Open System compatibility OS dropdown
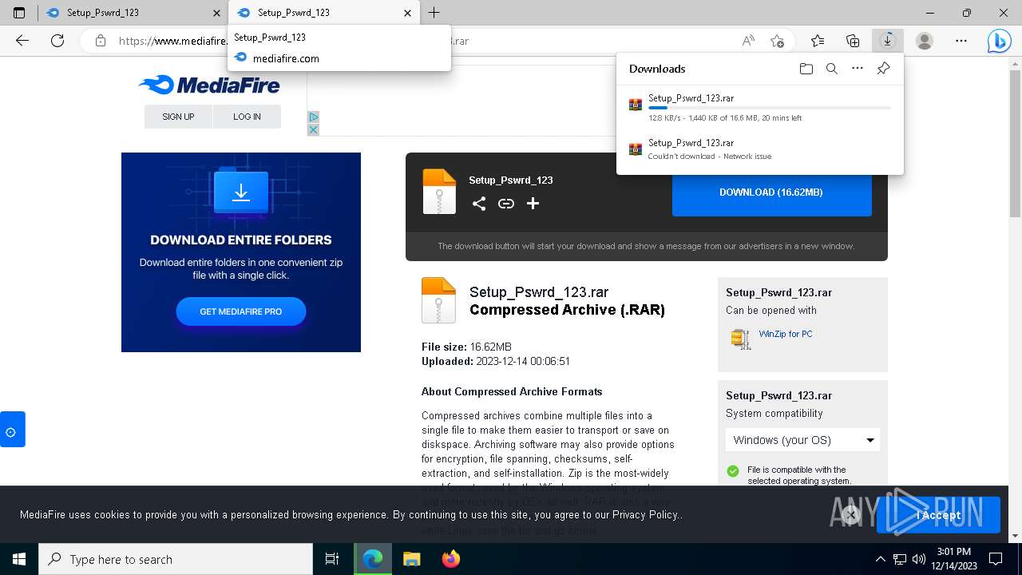Viewport: 1022px width, 575px height. tap(802, 440)
